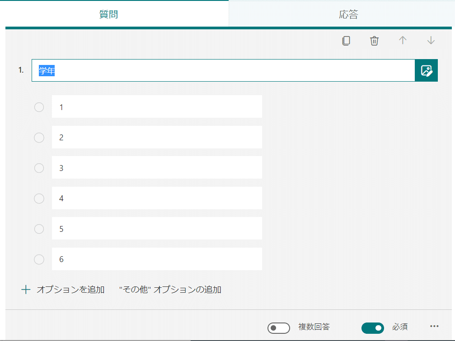Move the question down
This screenshot has height=341, width=455.
click(x=431, y=41)
